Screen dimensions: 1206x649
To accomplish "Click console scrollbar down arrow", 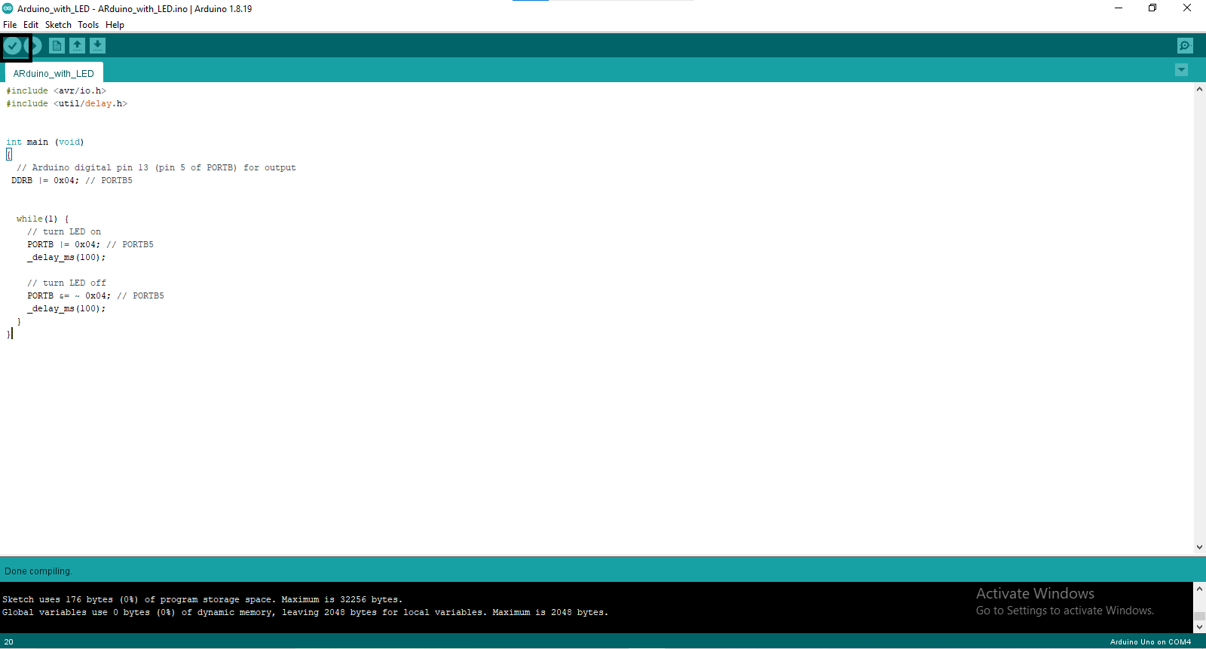I will click(x=1199, y=626).
